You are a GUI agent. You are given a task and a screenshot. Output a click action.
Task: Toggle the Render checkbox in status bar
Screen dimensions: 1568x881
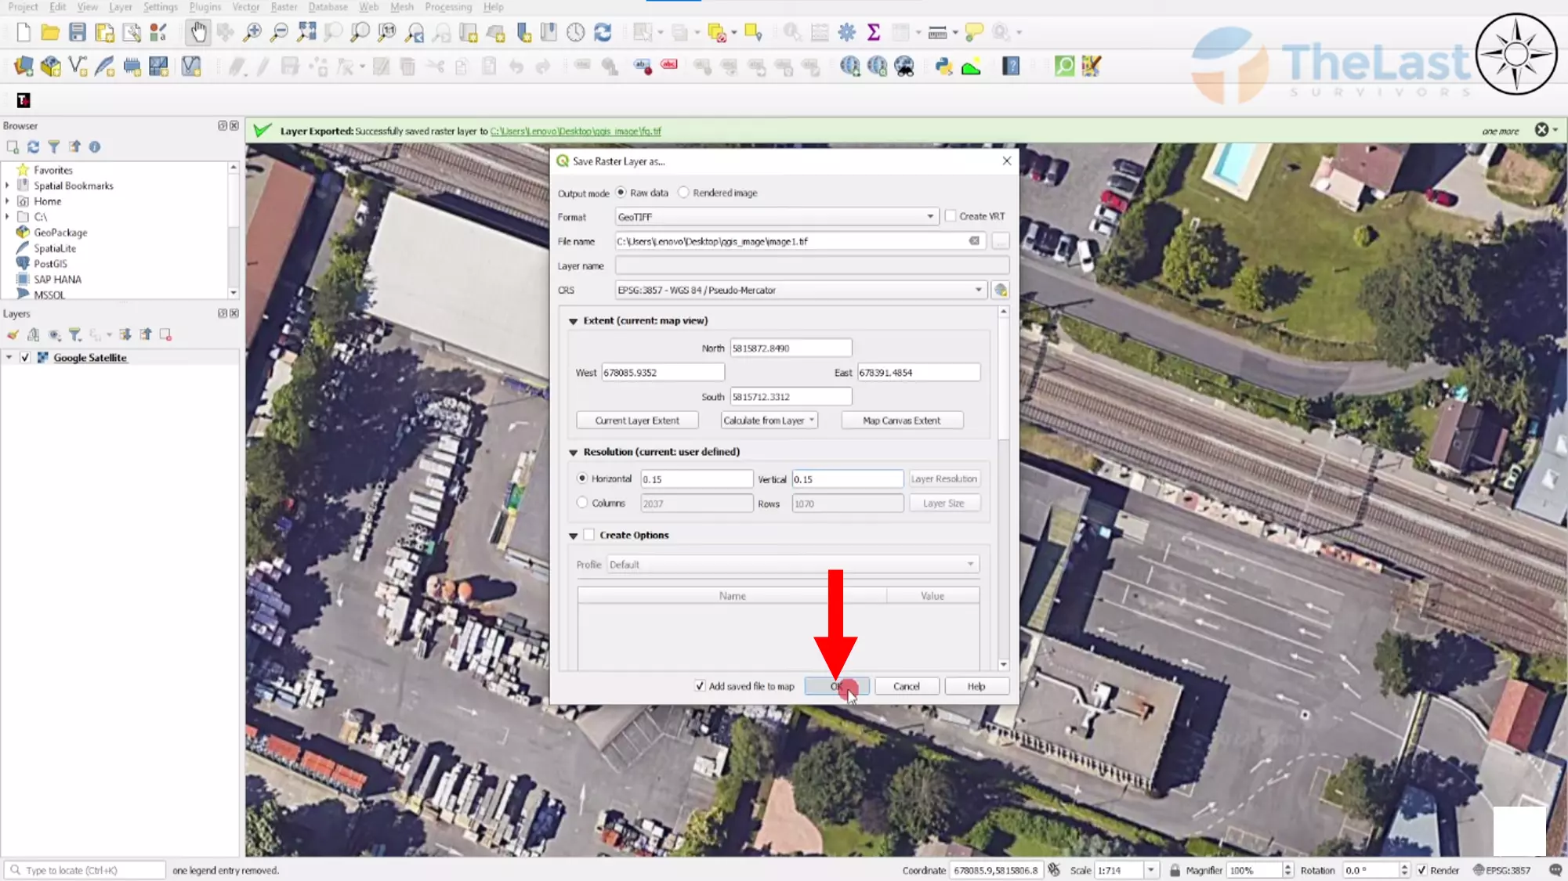click(x=1422, y=870)
